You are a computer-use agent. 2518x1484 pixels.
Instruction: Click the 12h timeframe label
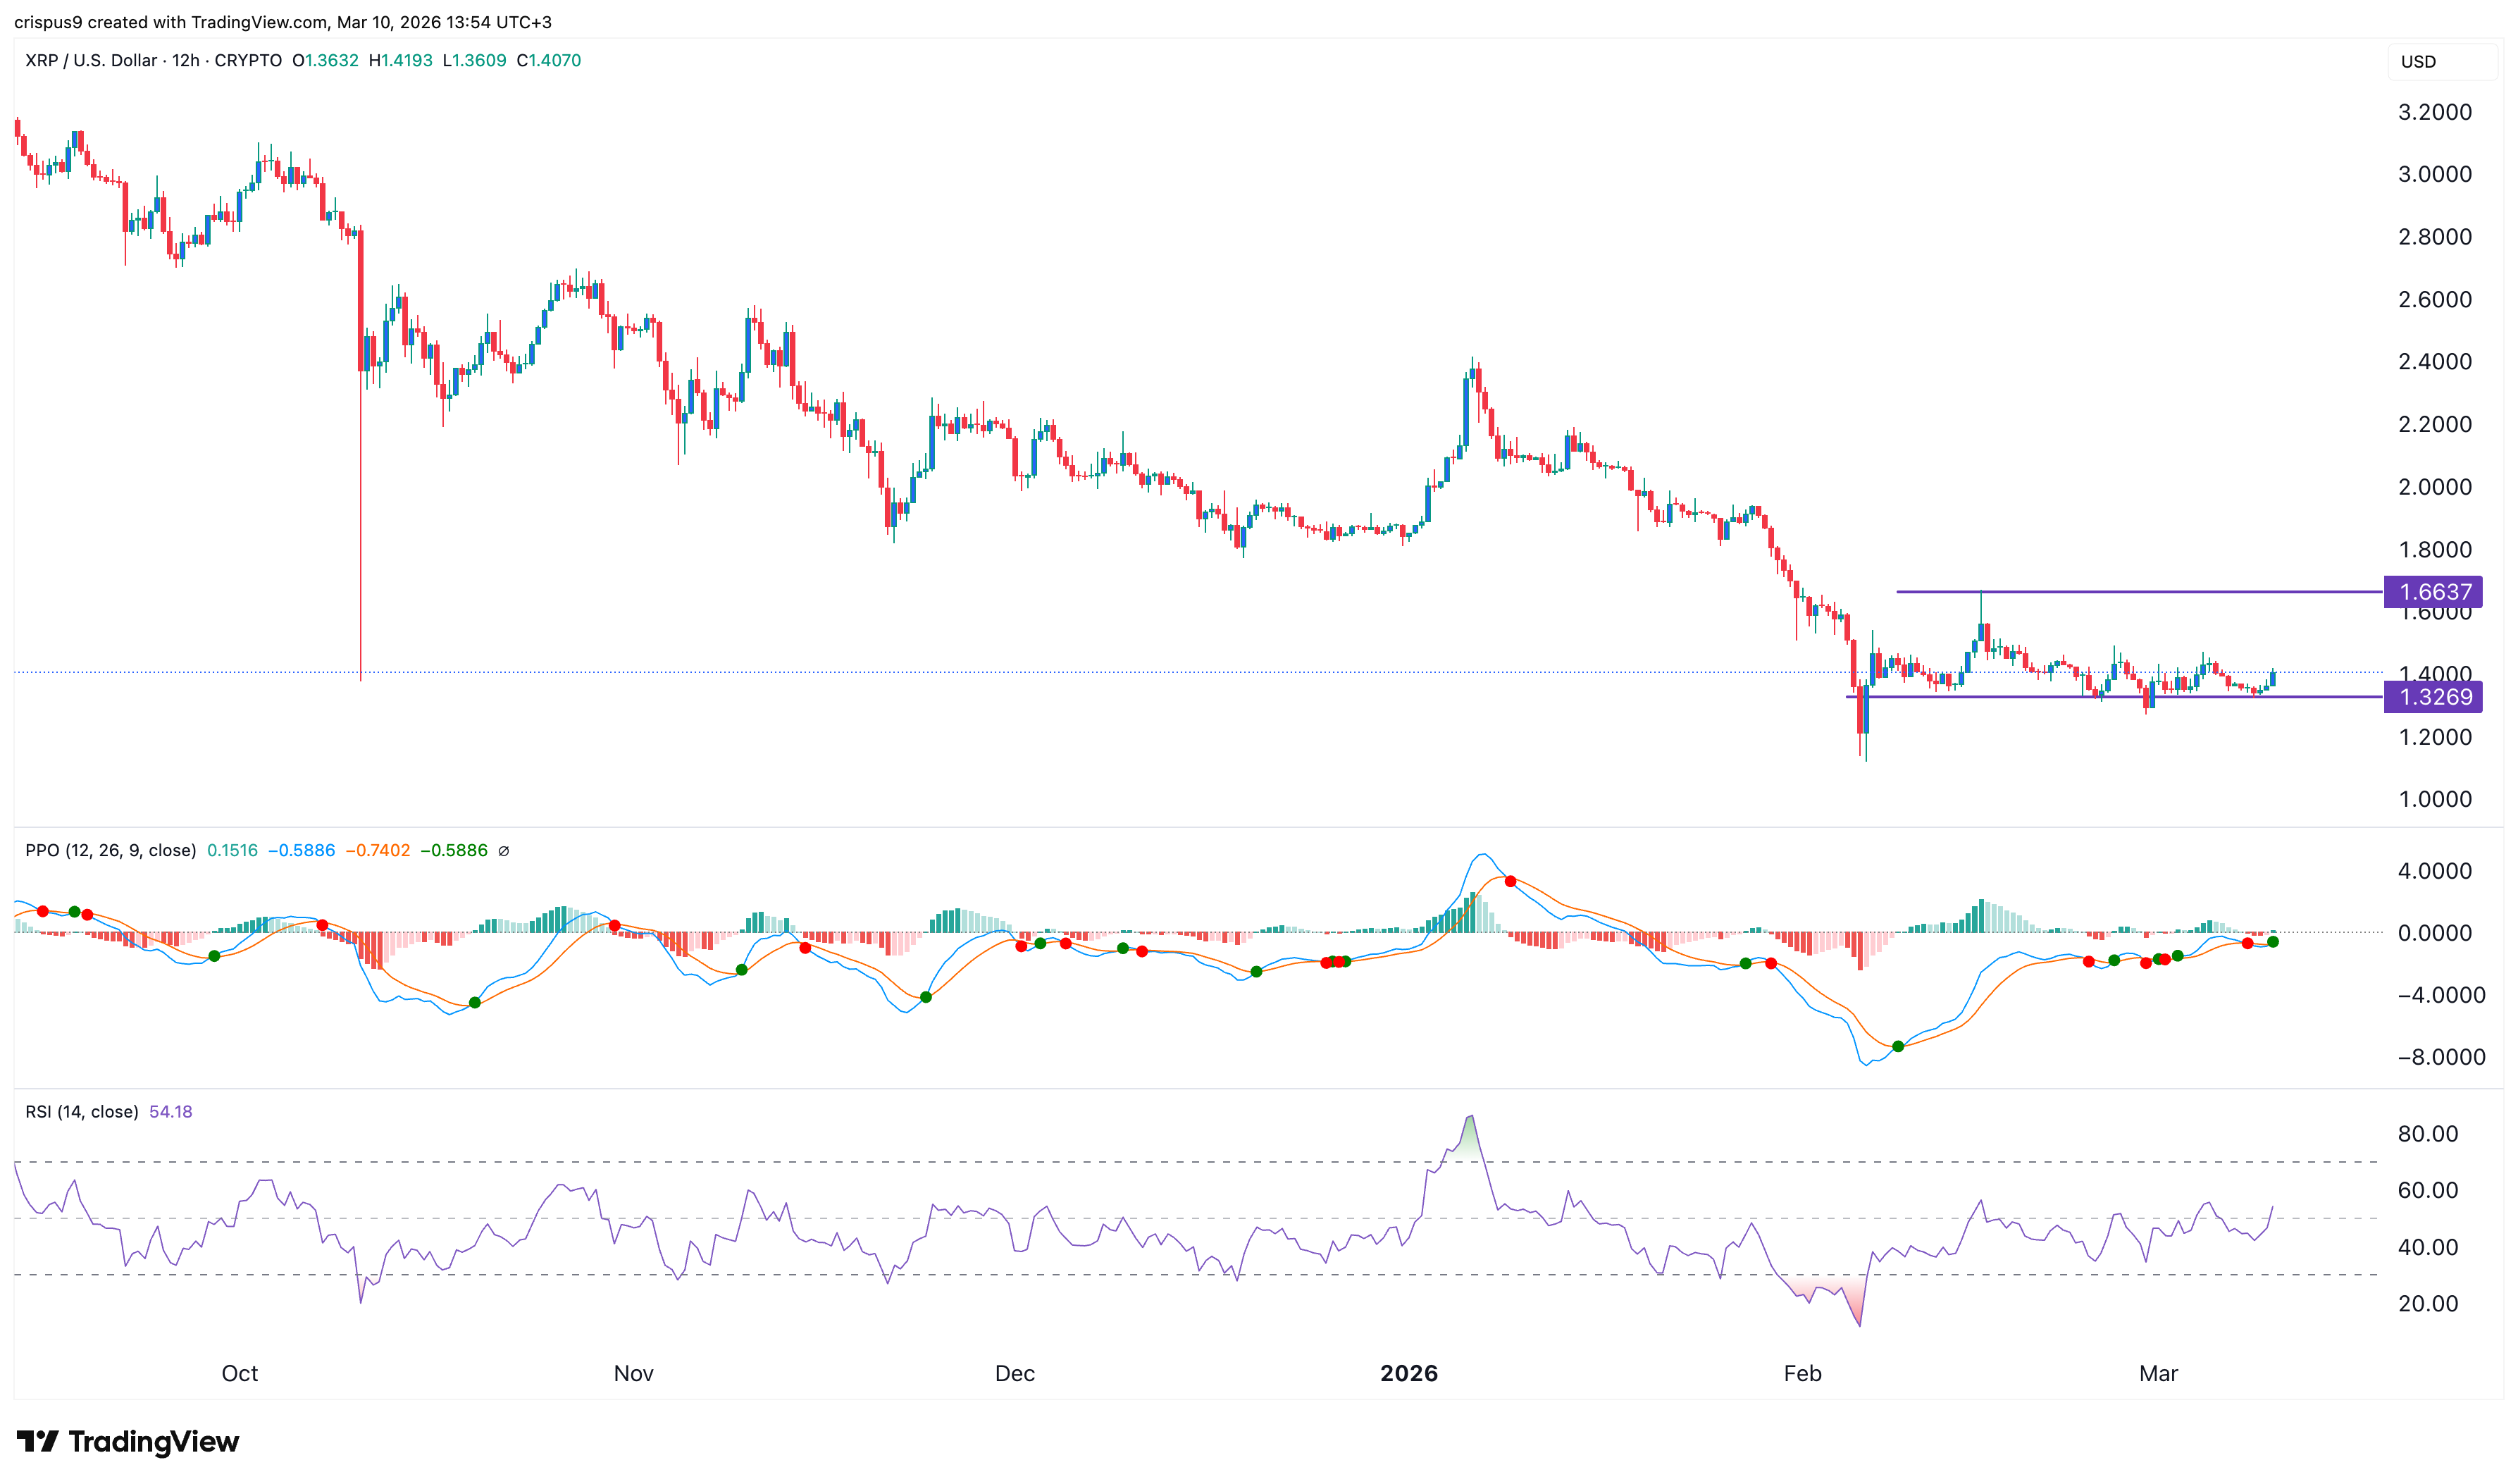pyautogui.click(x=186, y=61)
